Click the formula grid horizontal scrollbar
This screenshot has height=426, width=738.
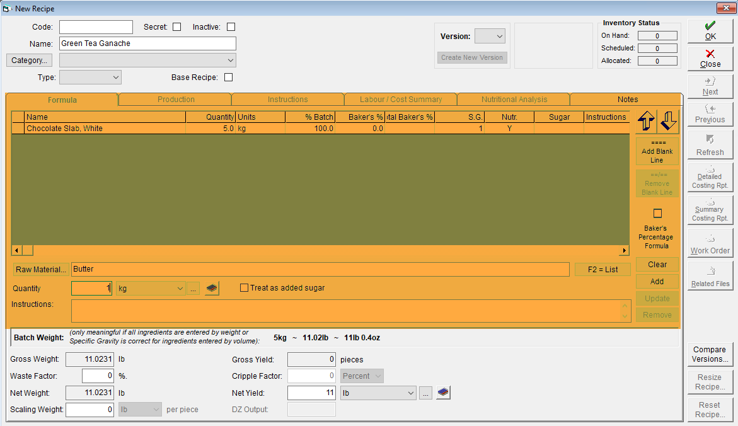click(x=320, y=250)
